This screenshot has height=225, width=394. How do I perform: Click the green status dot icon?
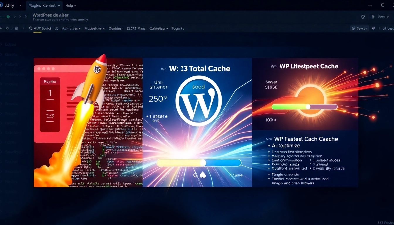point(8,17)
